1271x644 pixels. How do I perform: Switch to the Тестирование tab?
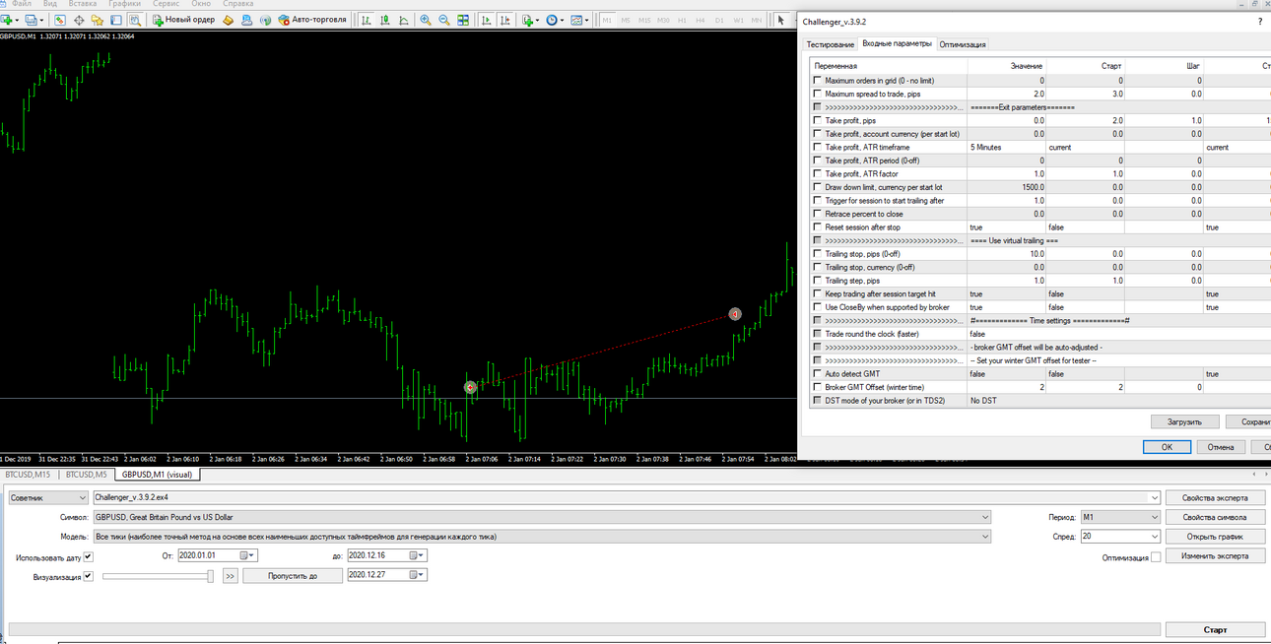point(831,44)
